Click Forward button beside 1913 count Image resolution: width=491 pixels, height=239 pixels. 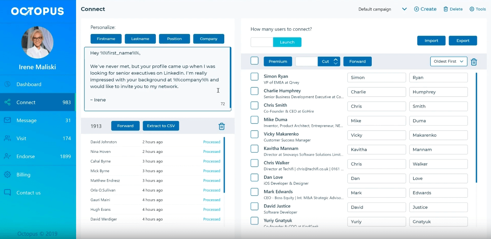125,126
